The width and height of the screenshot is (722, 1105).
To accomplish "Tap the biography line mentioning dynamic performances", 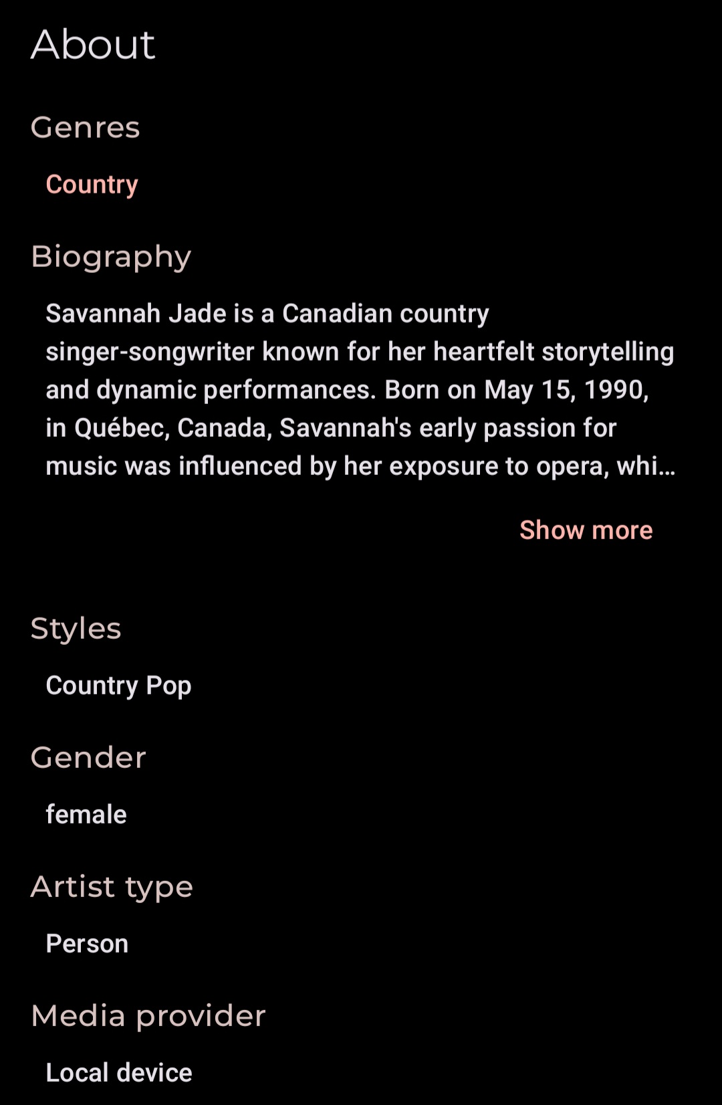I will (x=347, y=390).
